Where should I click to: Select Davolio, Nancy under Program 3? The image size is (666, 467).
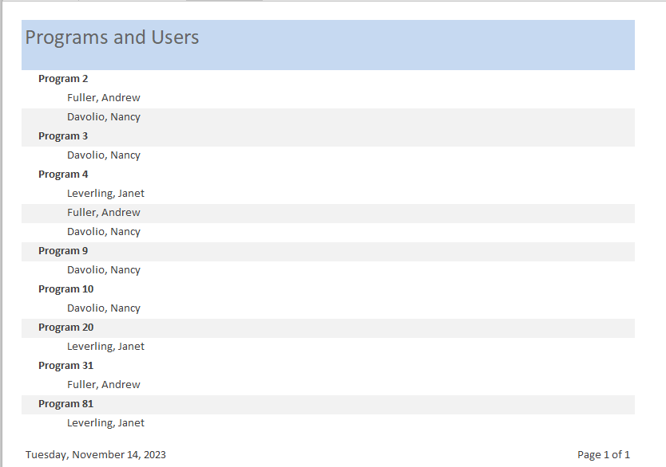tap(104, 155)
